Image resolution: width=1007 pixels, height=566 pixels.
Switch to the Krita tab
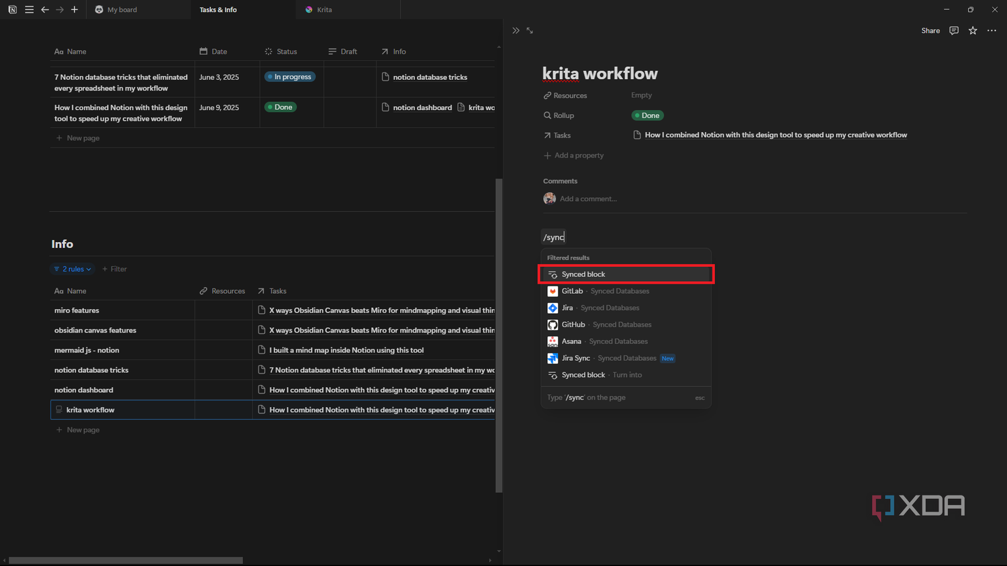tap(348, 9)
